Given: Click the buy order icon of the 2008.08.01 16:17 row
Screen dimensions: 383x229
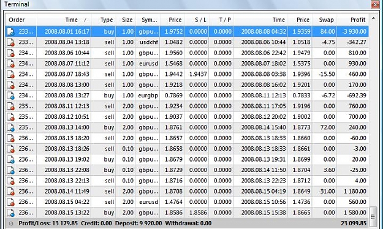Looking at the screenshot, I should click(x=10, y=32).
